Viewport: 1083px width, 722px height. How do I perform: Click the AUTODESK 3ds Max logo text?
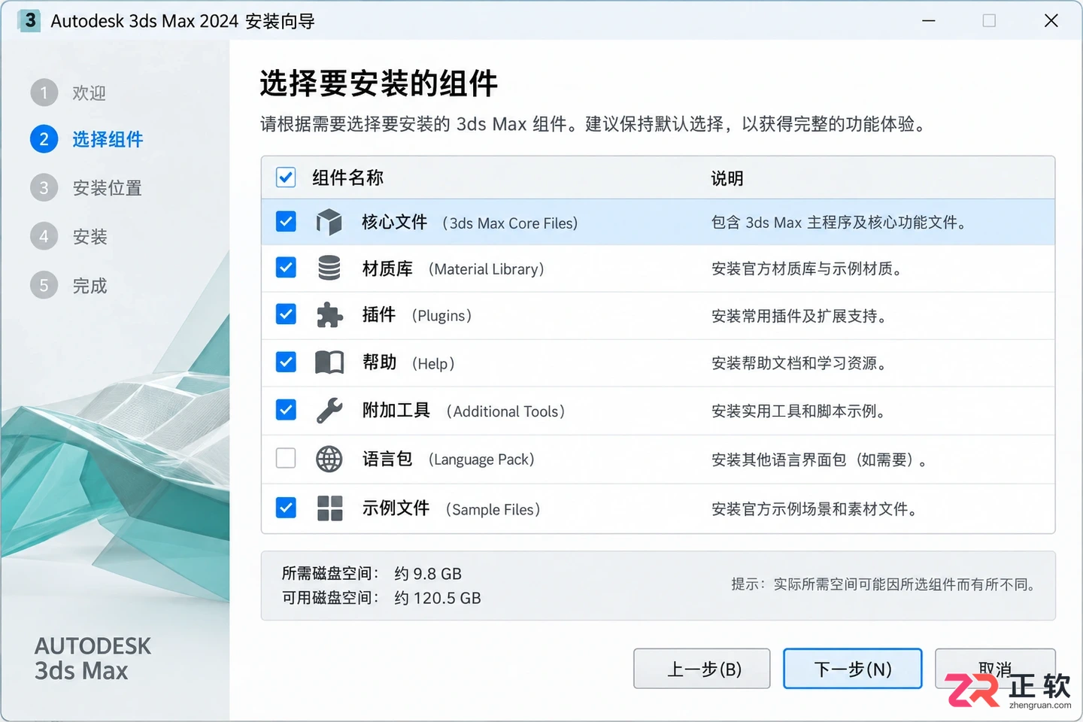(x=93, y=659)
